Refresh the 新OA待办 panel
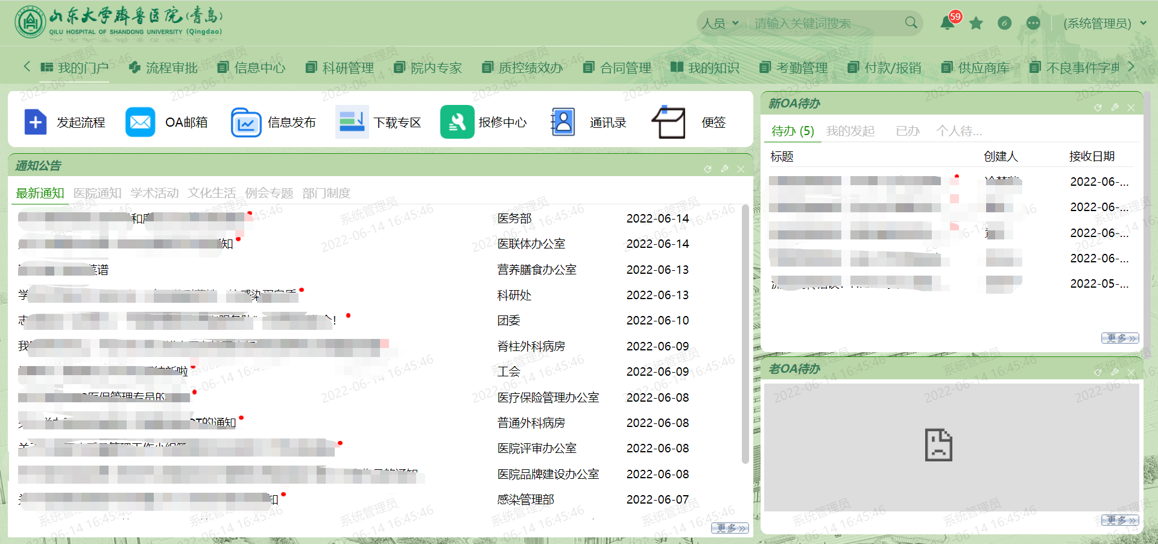 tap(1098, 107)
